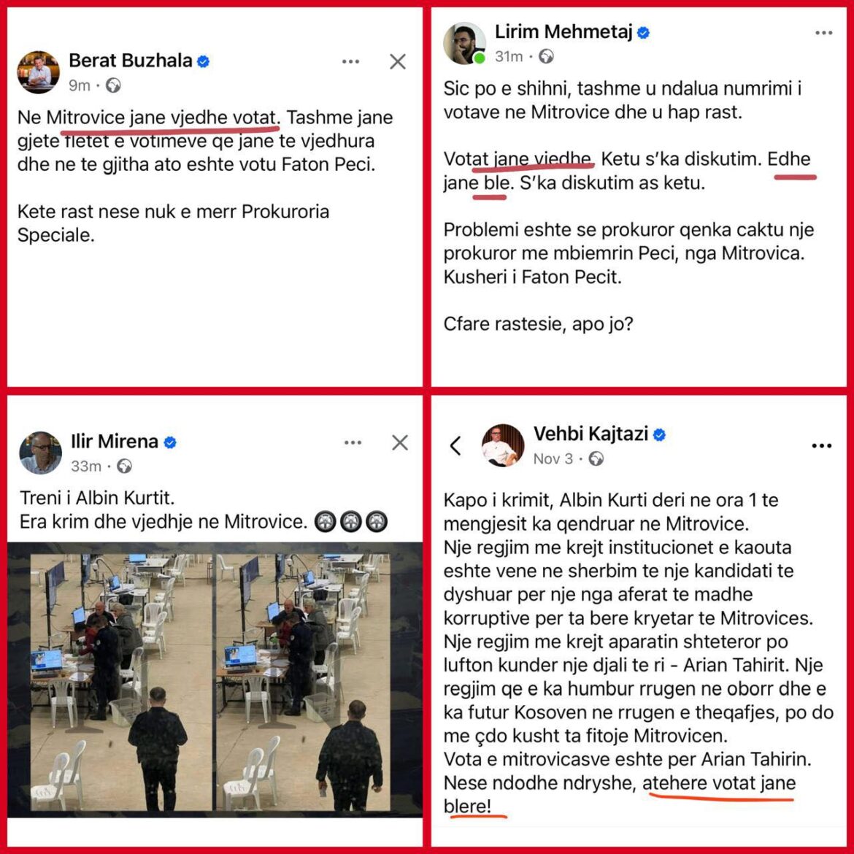The width and height of the screenshot is (854, 854).
Task: Click the globe privacy icon beside 31m
Action: point(546,56)
